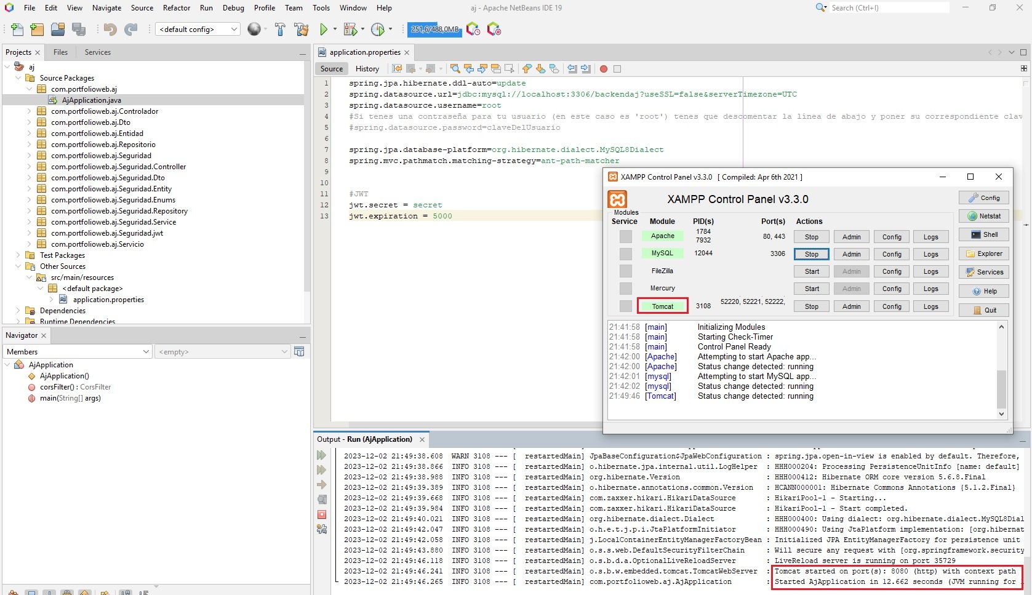This screenshot has width=1032, height=595.
Task: Click the Last Edit icon in editor toolbar
Action: tap(397, 68)
